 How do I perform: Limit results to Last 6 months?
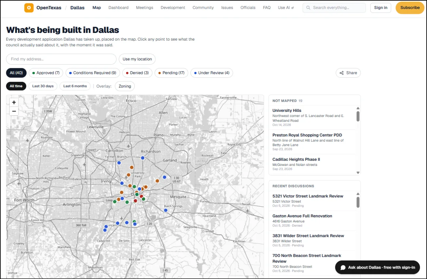pyautogui.click(x=75, y=86)
